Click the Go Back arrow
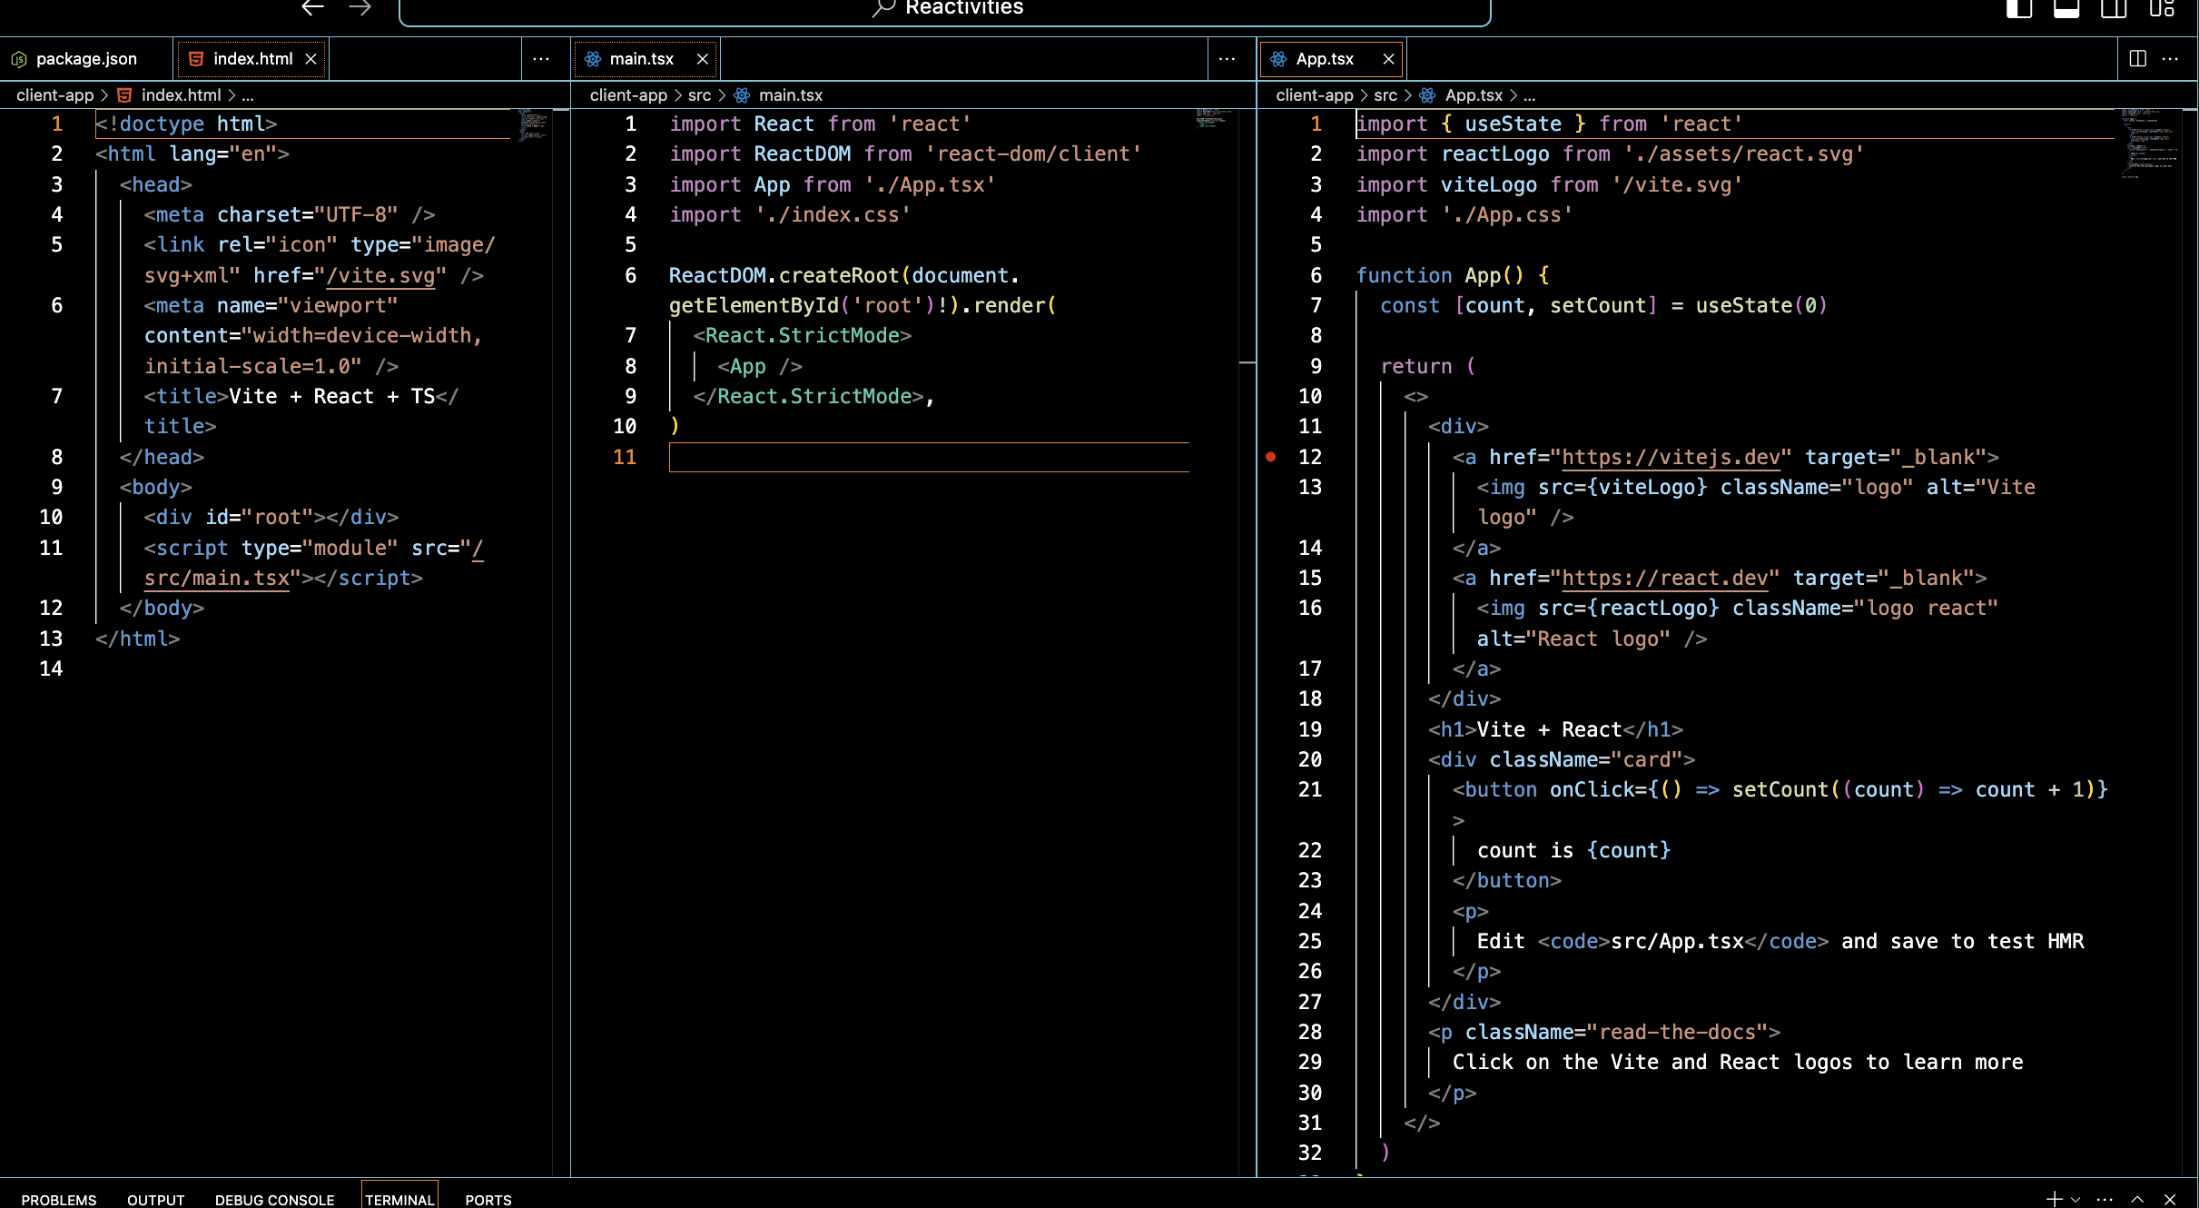This screenshot has height=1208, width=2199. (312, 8)
